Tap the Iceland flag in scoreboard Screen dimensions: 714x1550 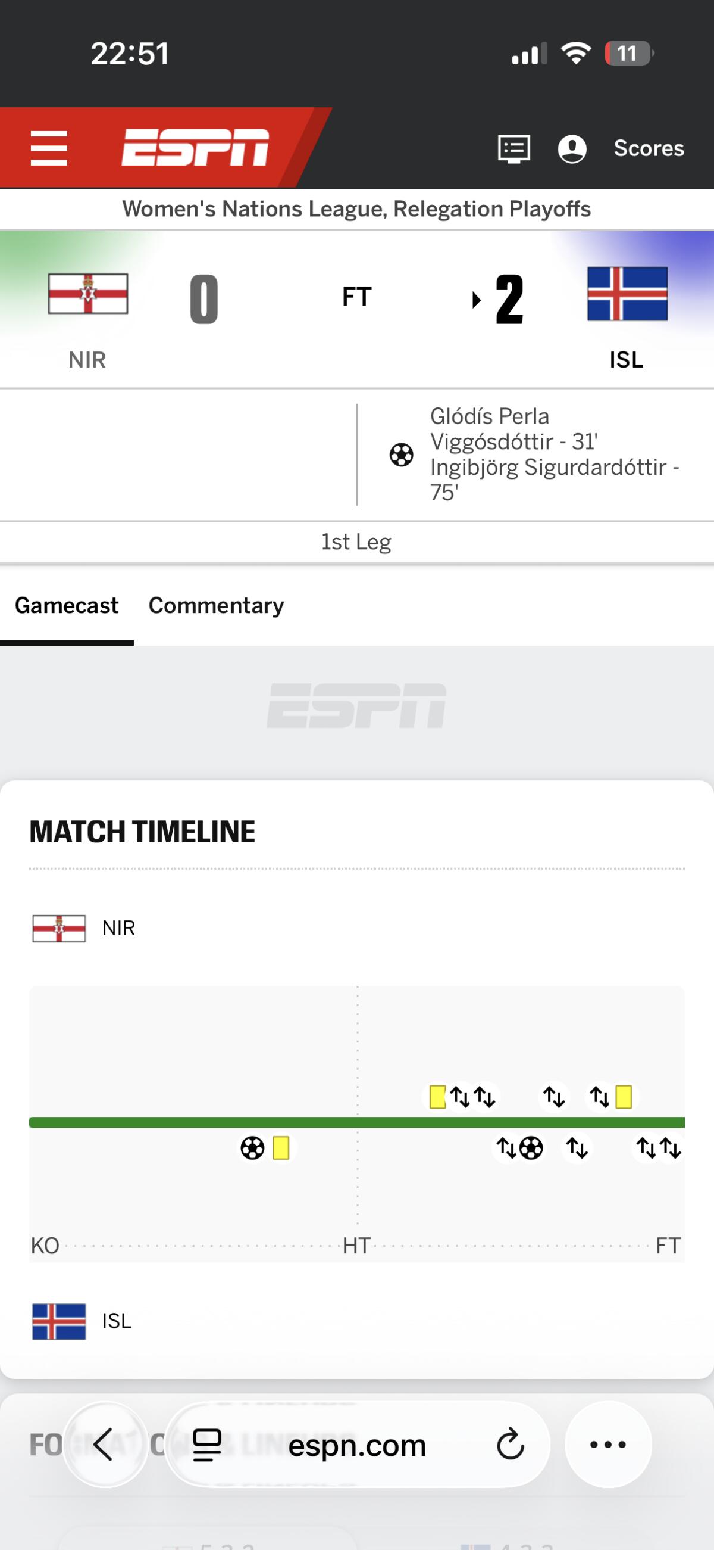[628, 294]
